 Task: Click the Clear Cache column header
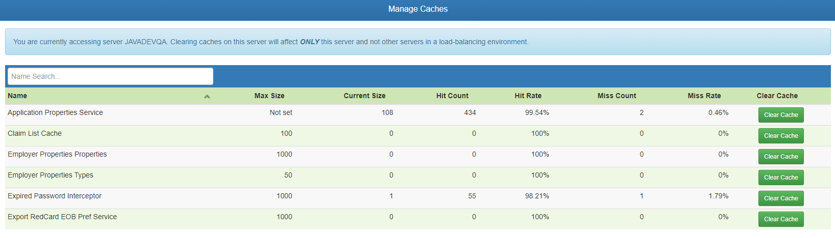pos(777,96)
